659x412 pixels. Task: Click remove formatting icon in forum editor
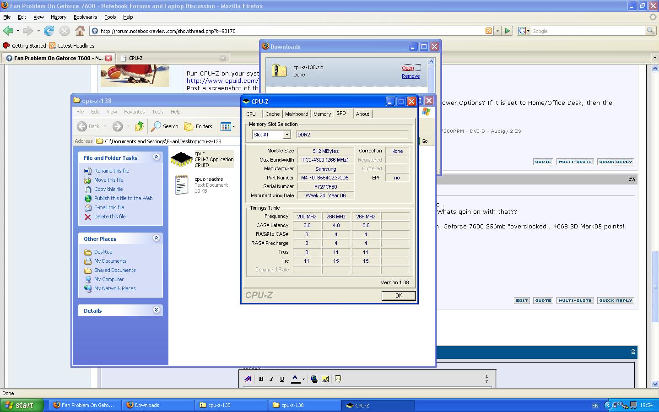[248, 379]
